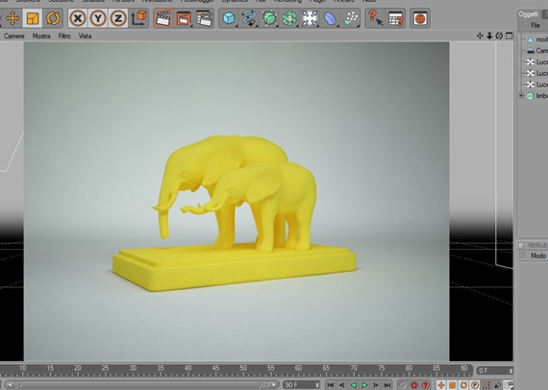
Task: Toggle point-level animation recording dots icon
Action: pos(486,385)
